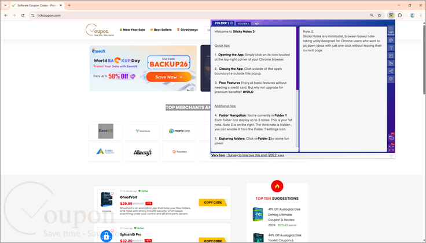Go forward with the browser arrow
This screenshot has width=426, height=243.
click(14, 16)
